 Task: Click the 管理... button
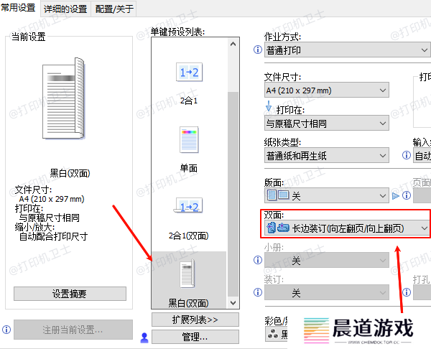(195, 337)
